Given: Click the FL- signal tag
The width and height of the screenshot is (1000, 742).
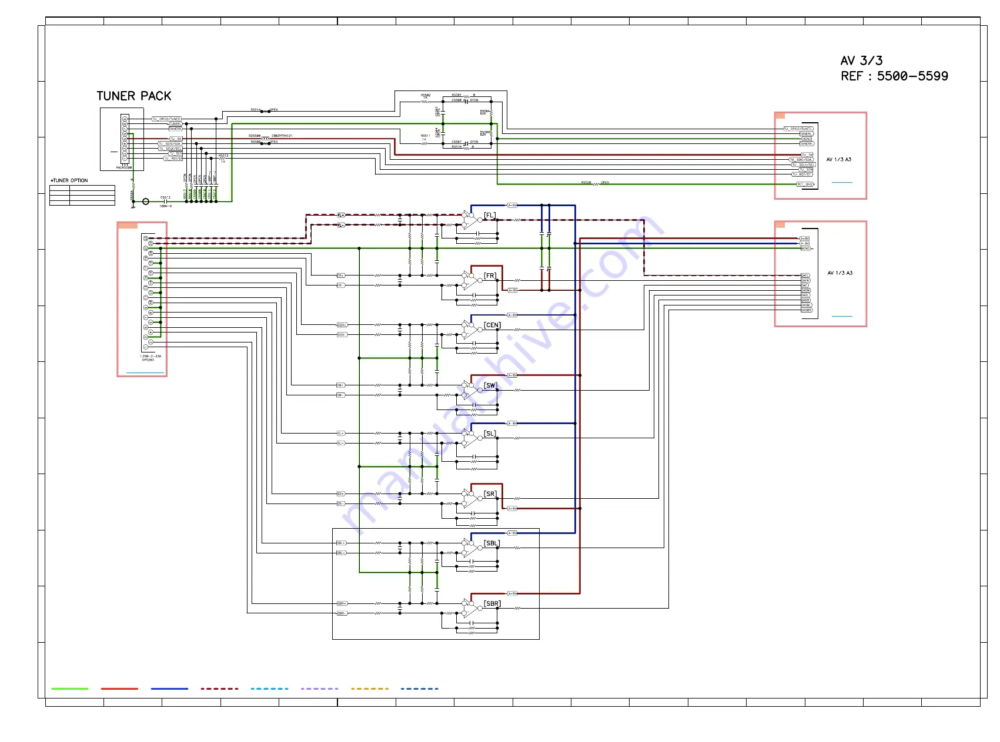Looking at the screenshot, I should tap(341, 226).
